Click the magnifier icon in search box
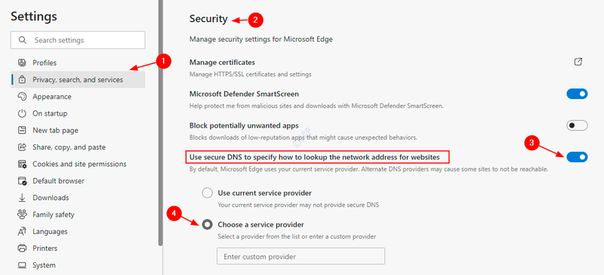The width and height of the screenshot is (604, 275). [23, 40]
